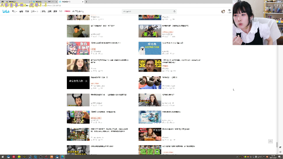
Task: Open title link beside horned child thumbnail
Action: (109, 95)
